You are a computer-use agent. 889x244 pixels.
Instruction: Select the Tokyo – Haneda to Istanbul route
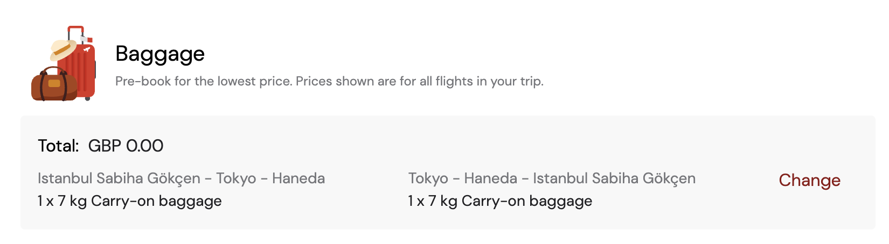pos(552,178)
